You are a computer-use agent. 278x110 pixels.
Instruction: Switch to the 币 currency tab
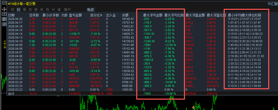pos(47,10)
